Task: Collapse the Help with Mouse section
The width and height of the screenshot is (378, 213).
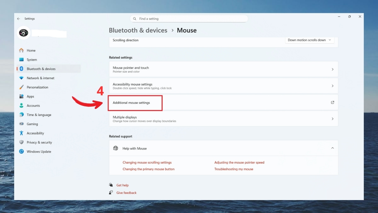Action: (x=332, y=148)
